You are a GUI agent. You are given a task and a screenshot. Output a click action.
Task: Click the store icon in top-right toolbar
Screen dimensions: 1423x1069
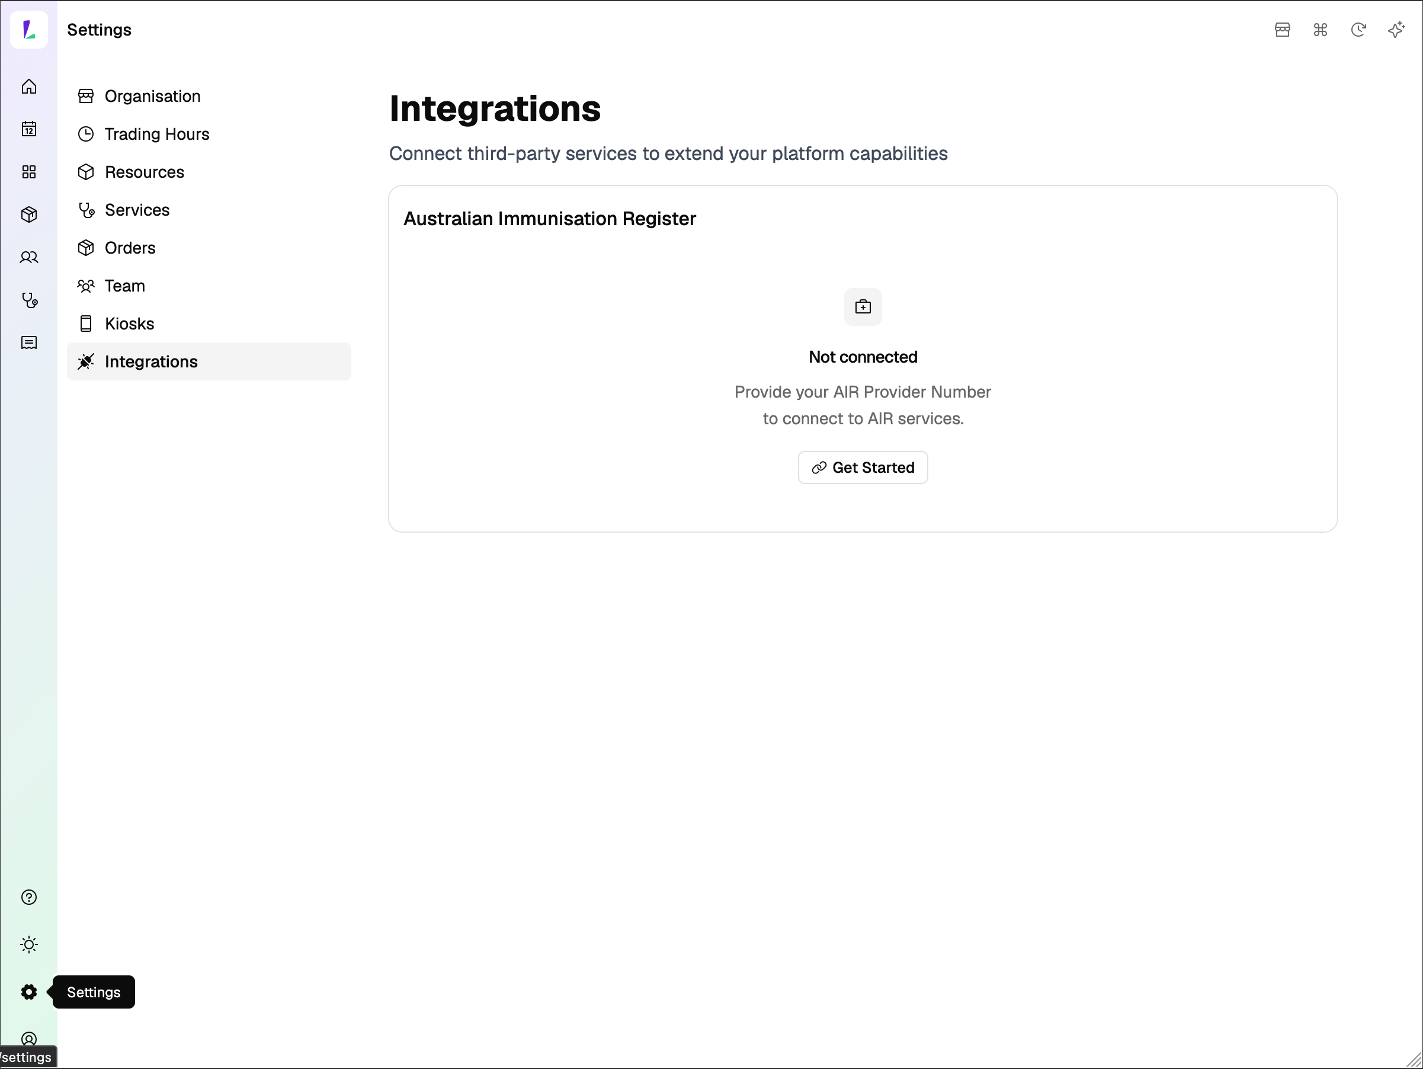(1282, 30)
